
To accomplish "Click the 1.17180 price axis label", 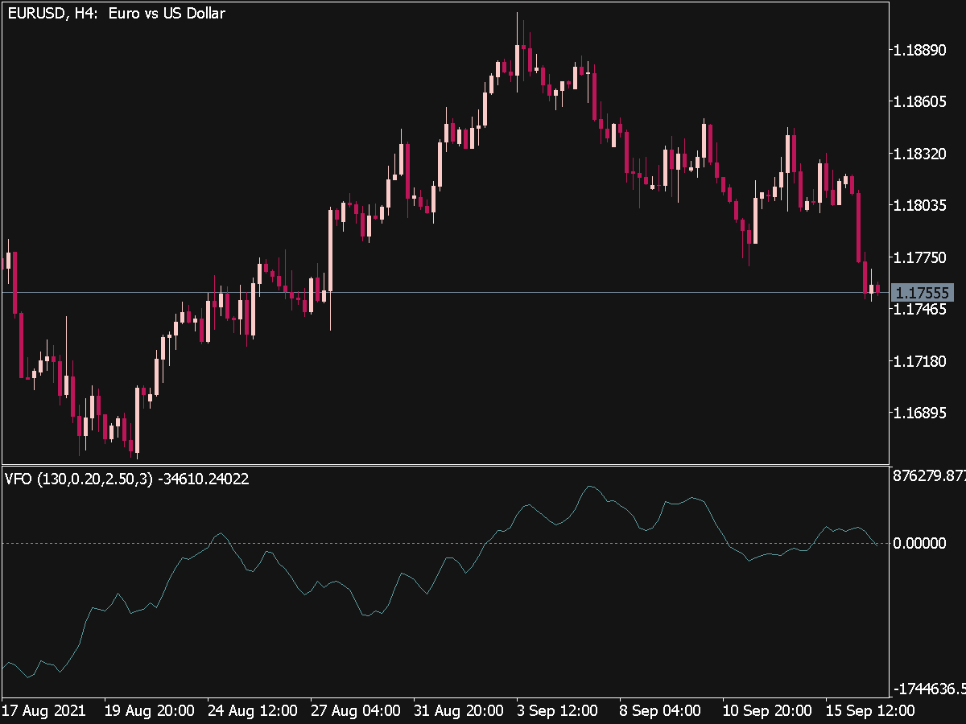I will point(922,361).
